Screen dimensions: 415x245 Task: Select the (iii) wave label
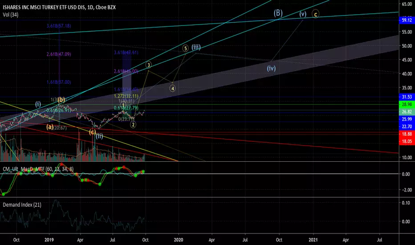[x=196, y=47]
